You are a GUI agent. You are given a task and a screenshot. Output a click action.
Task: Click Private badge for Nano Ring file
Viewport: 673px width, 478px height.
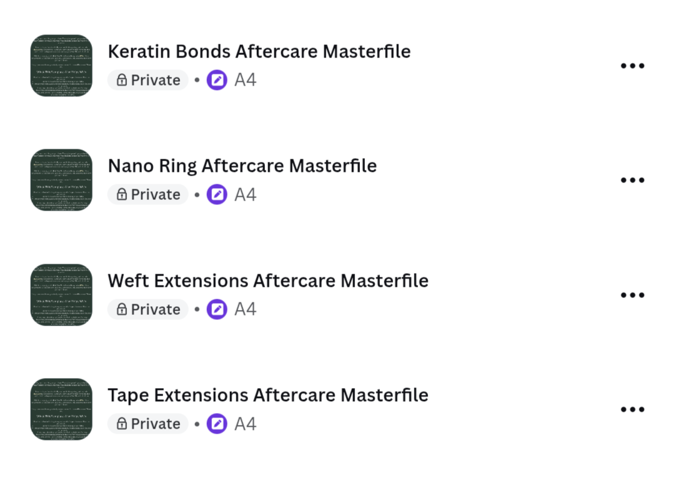[148, 194]
